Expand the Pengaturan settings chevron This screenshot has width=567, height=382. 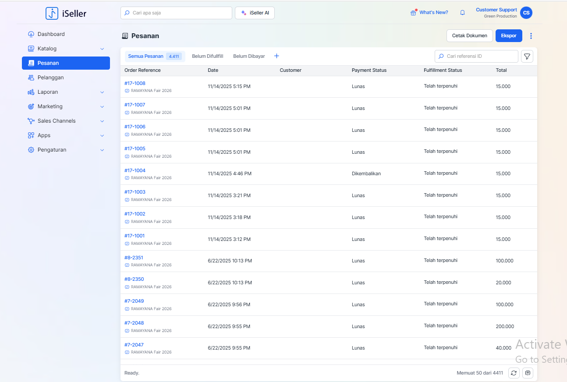pyautogui.click(x=102, y=150)
